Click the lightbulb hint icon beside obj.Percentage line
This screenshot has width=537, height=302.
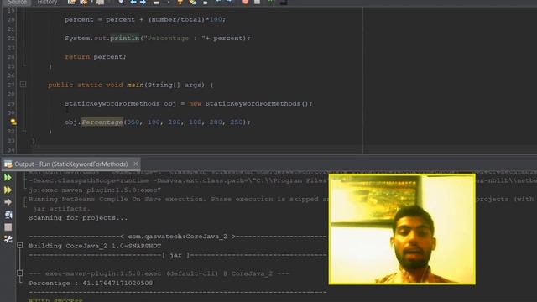13,122
